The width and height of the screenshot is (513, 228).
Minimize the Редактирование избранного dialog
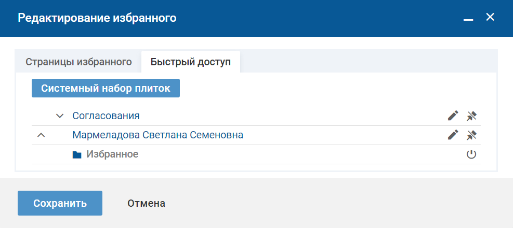(x=468, y=19)
